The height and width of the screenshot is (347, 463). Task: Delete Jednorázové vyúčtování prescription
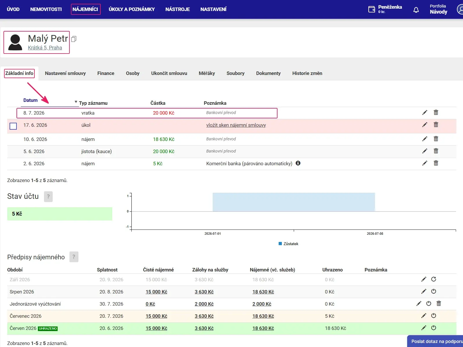439,303
